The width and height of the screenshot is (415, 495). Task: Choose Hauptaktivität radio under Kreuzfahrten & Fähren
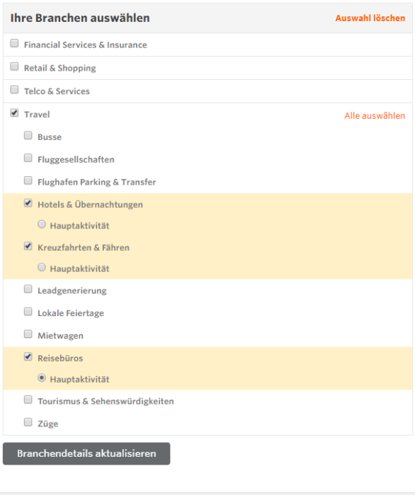click(x=42, y=267)
